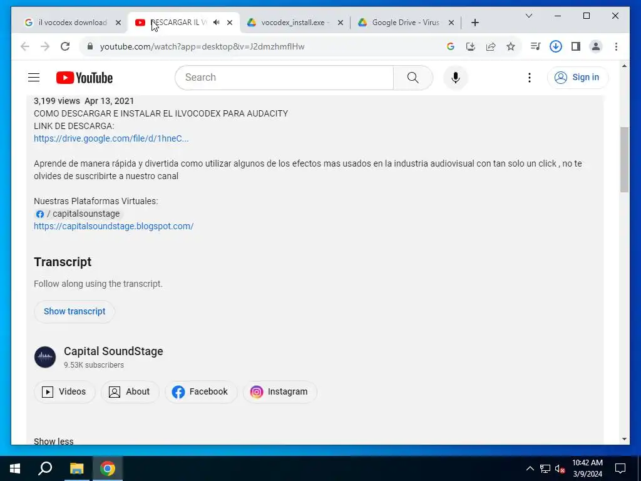
Task: Open File Explorer from taskbar
Action: (76, 468)
